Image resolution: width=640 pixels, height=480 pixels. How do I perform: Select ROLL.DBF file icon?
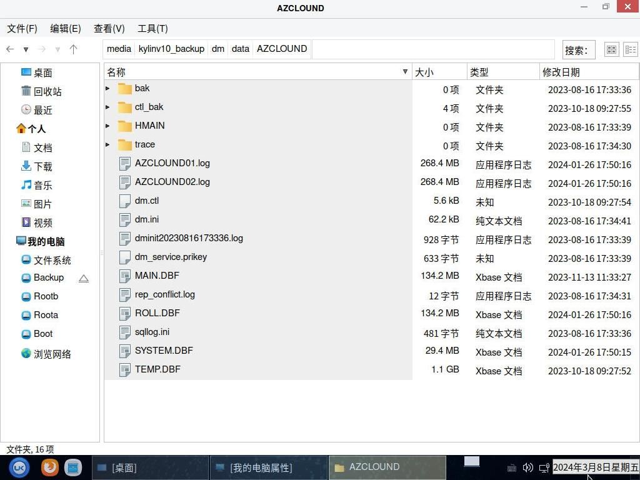coord(124,314)
